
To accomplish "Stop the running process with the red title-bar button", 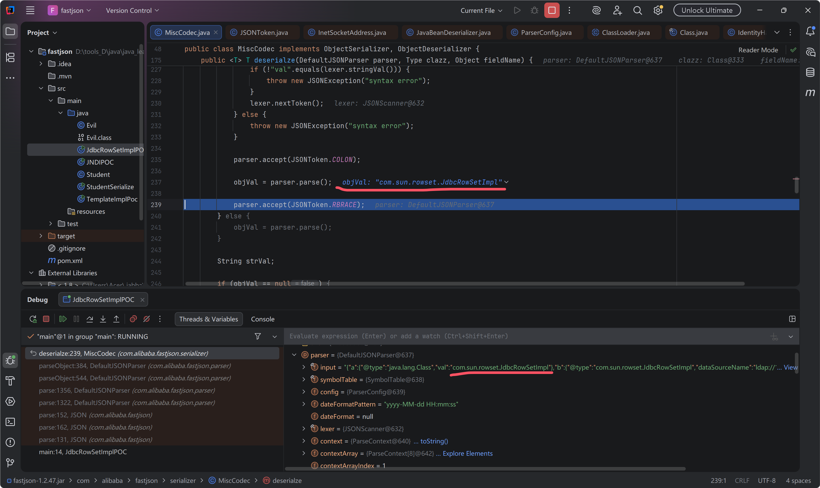I will (x=552, y=11).
